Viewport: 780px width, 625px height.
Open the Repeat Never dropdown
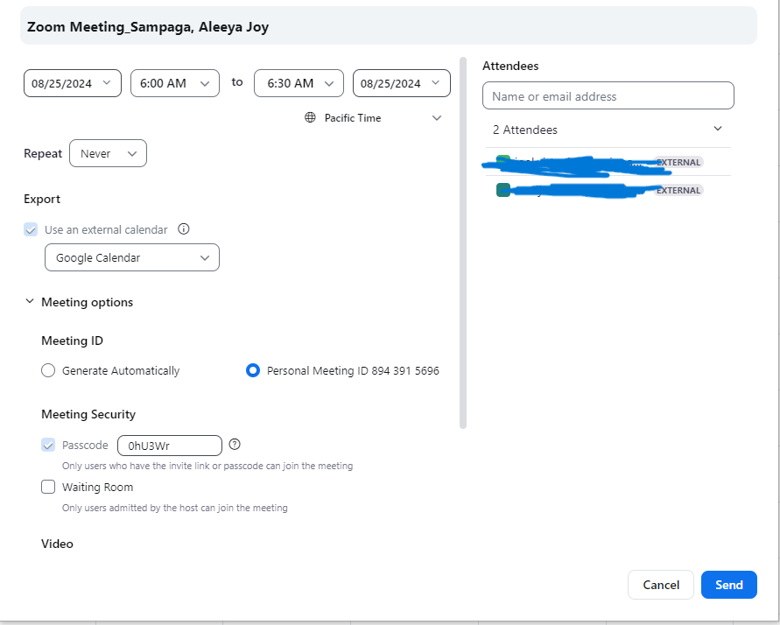point(108,154)
